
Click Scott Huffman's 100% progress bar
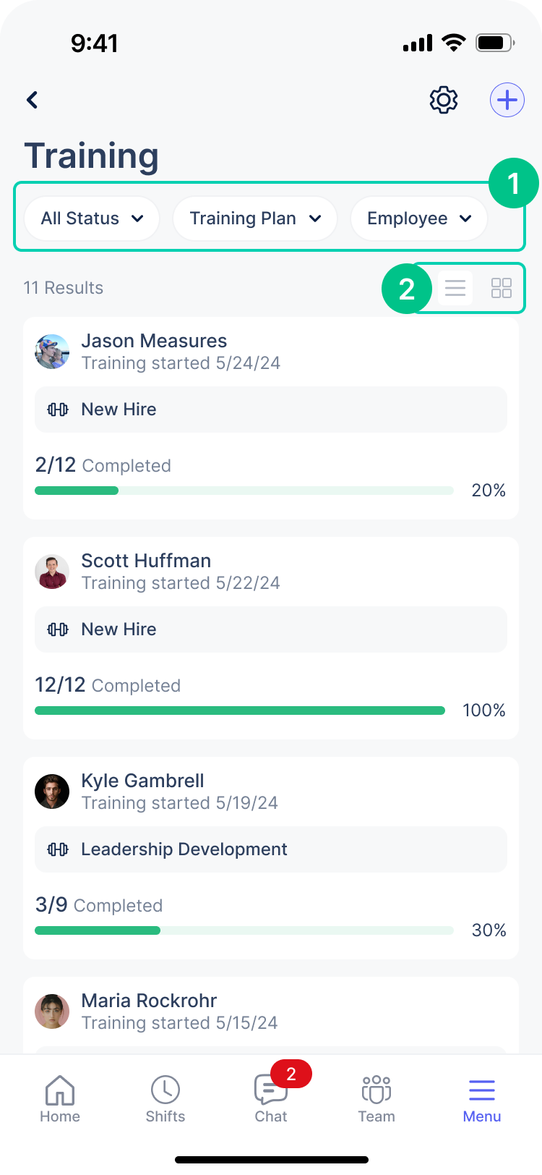tap(240, 710)
